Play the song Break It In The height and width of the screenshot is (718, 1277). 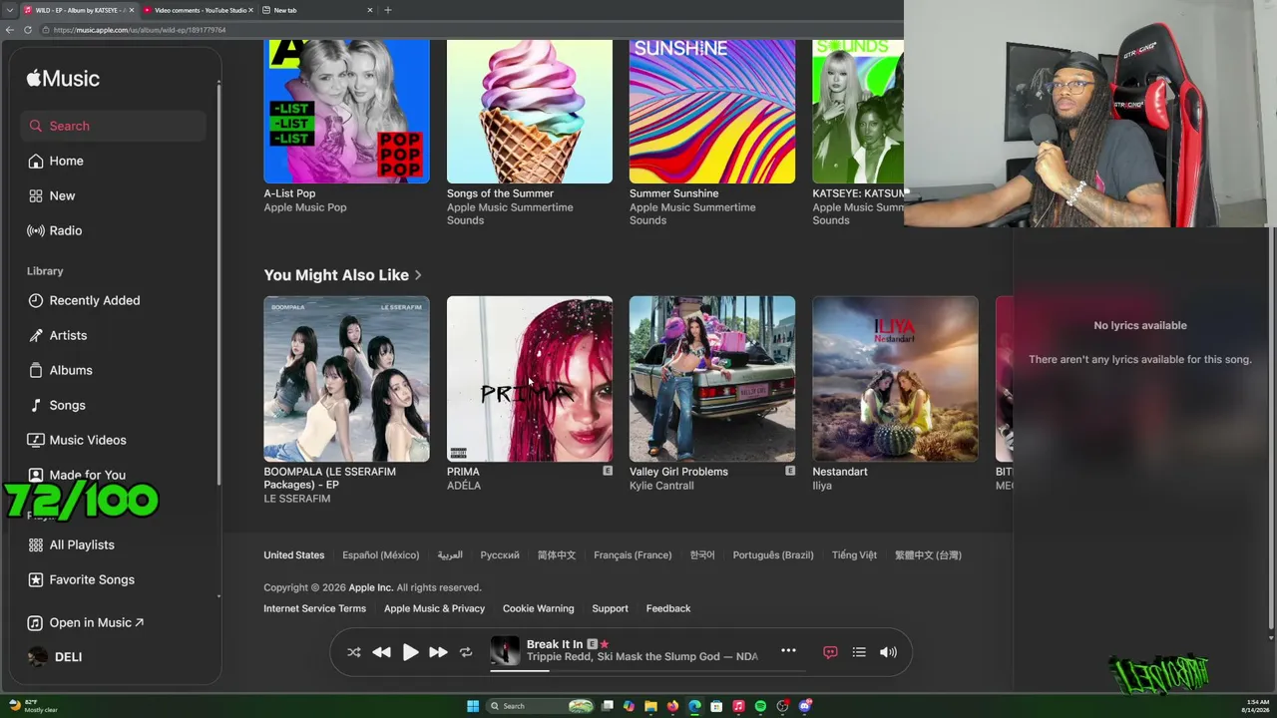pyautogui.click(x=410, y=652)
